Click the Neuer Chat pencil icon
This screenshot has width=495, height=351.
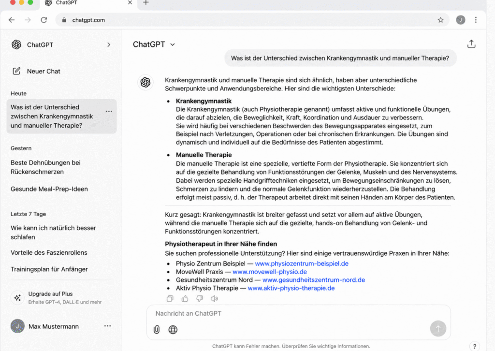tap(16, 71)
